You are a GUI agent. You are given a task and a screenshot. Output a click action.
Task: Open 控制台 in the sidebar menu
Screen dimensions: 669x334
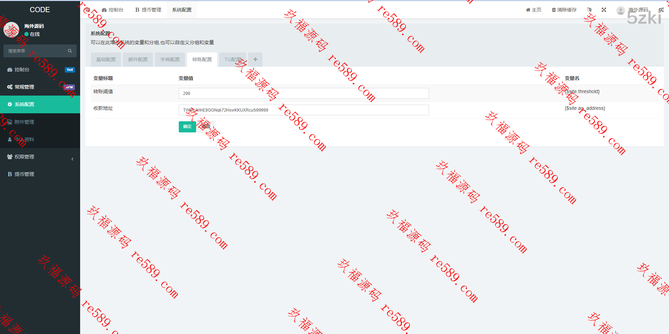tap(40, 70)
